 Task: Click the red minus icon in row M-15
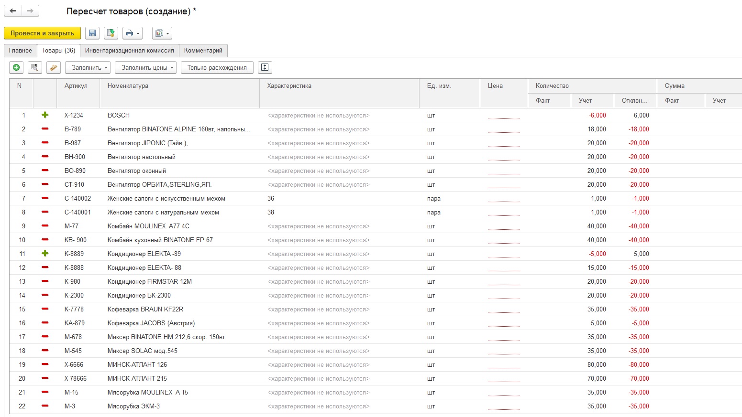(45, 392)
